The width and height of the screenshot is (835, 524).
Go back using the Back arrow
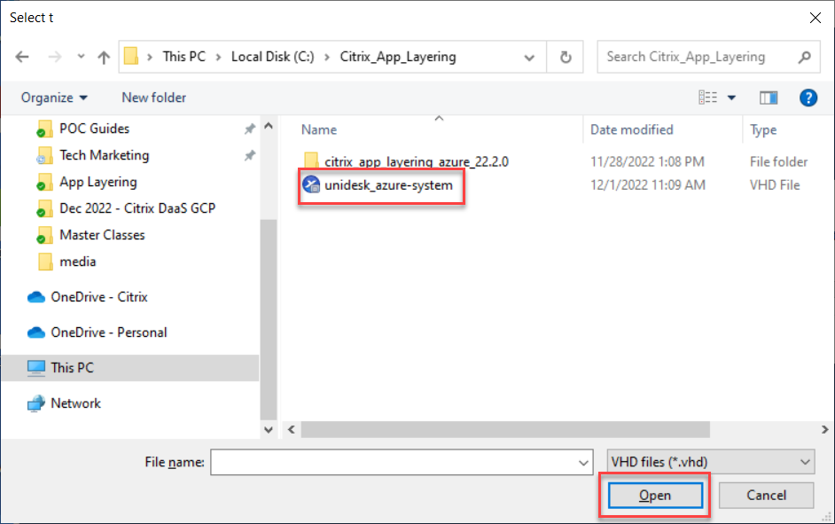point(22,57)
